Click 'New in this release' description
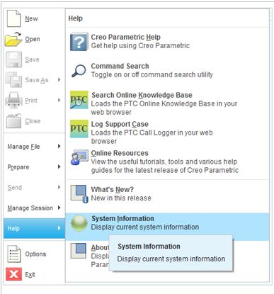 [121, 198]
